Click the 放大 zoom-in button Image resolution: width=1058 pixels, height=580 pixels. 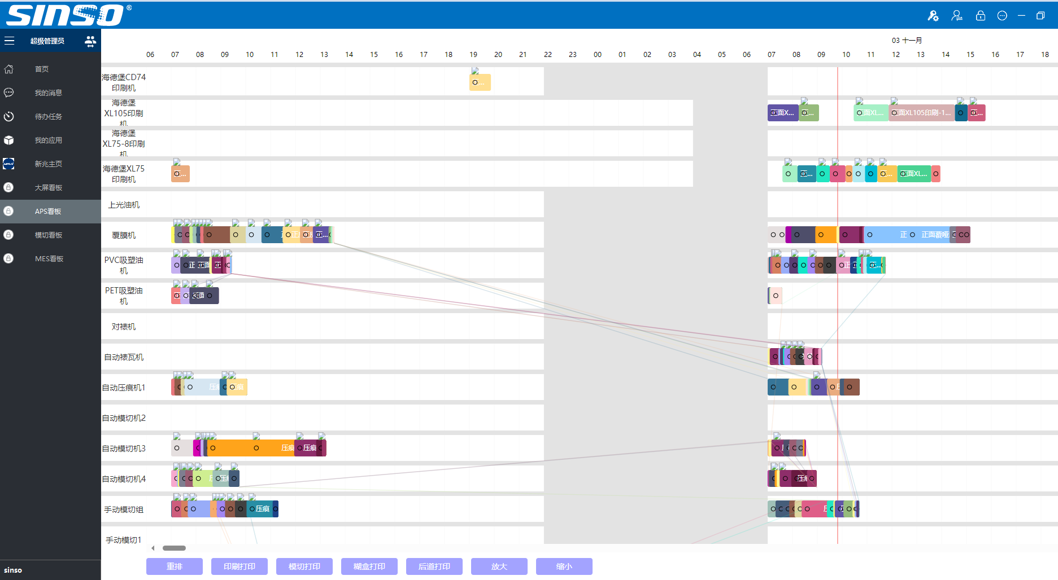pos(499,566)
